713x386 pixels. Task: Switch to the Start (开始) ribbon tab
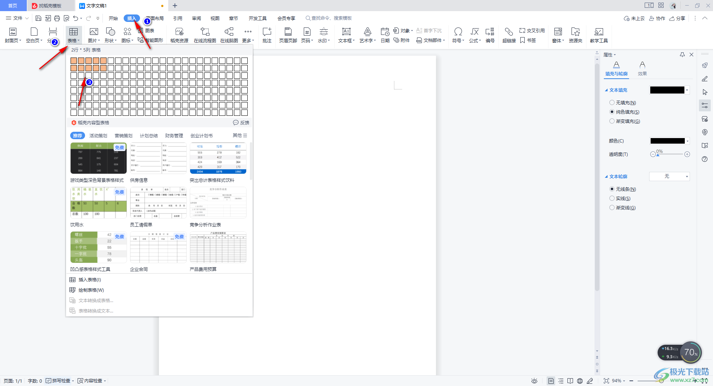[113, 18]
